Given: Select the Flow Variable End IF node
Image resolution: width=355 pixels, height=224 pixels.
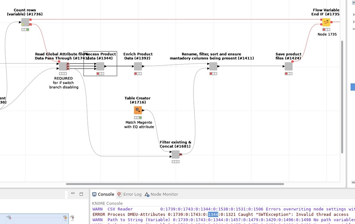Looking at the screenshot, I should 326,23.
